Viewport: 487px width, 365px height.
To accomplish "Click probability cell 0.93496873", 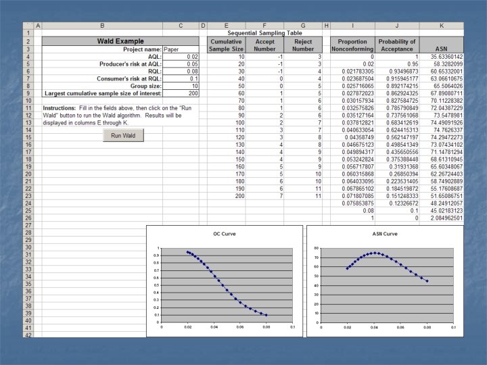I will pos(397,72).
